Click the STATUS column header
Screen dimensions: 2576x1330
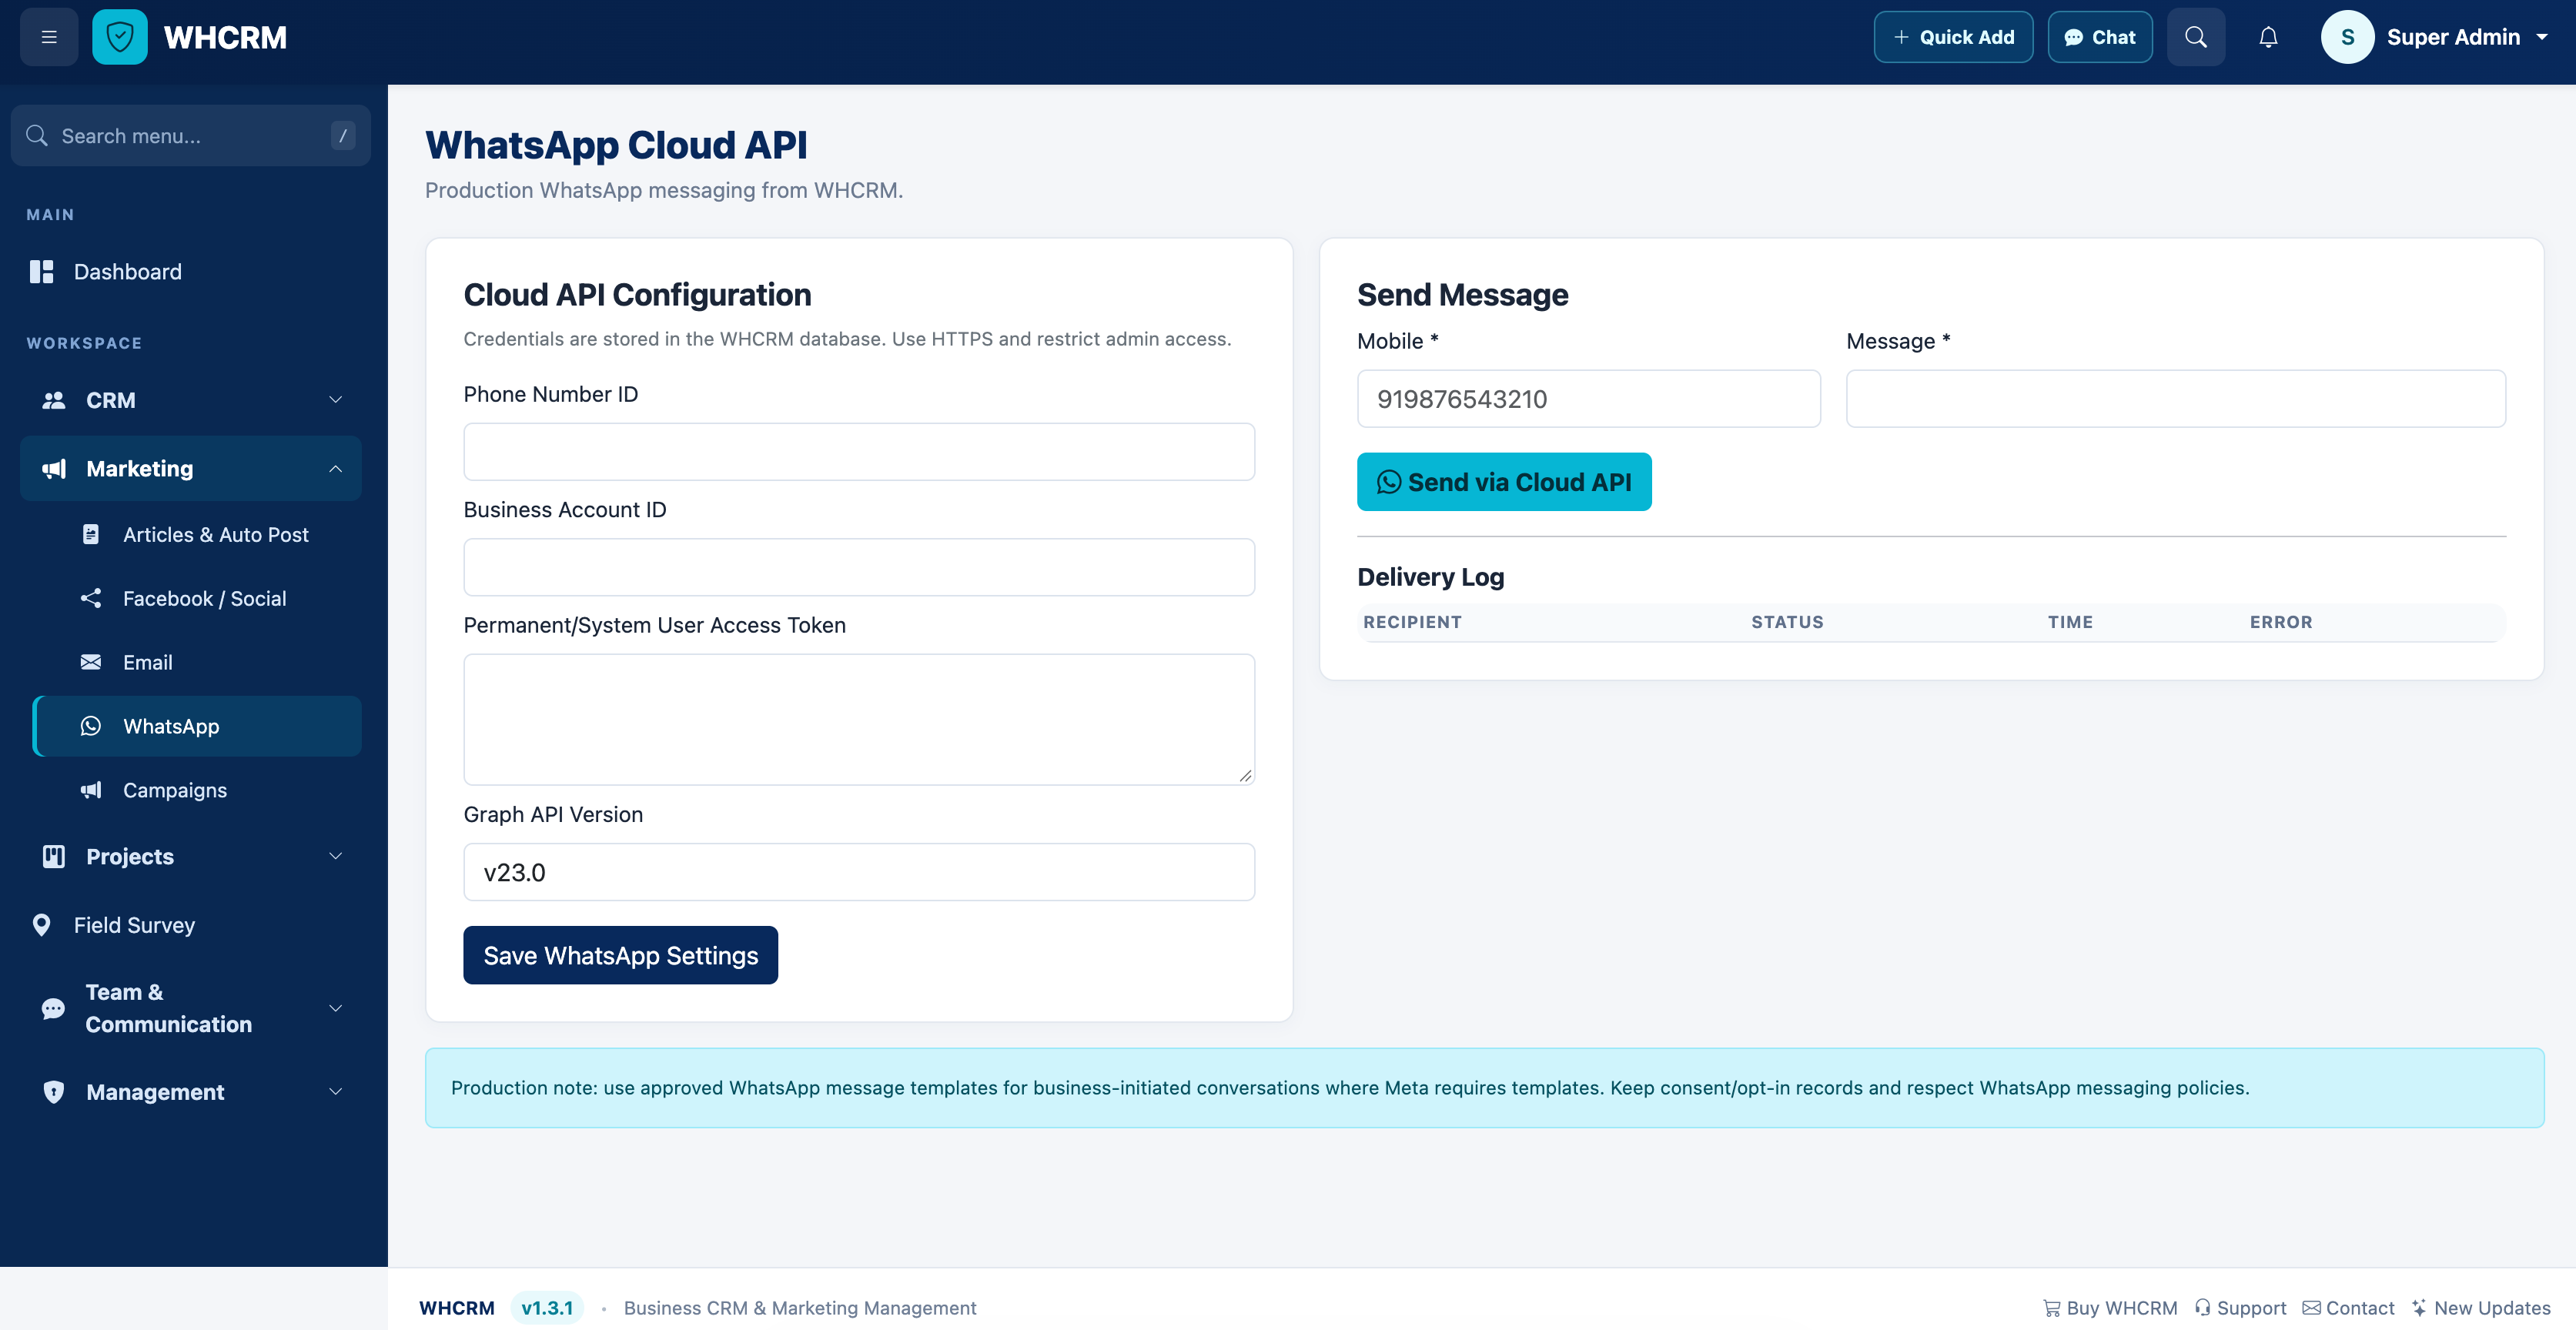[x=1787, y=622]
